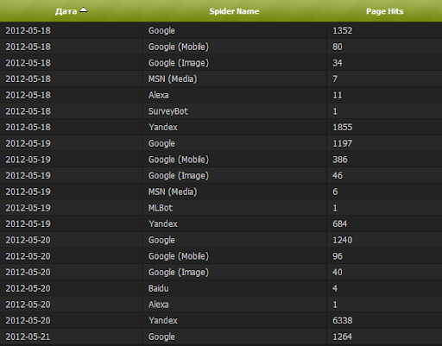Sort by Page Hits column header

coord(384,11)
